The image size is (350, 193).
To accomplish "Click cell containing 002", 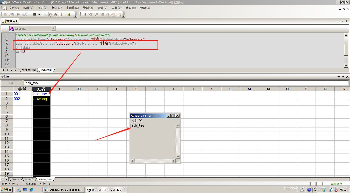I will (23, 99).
